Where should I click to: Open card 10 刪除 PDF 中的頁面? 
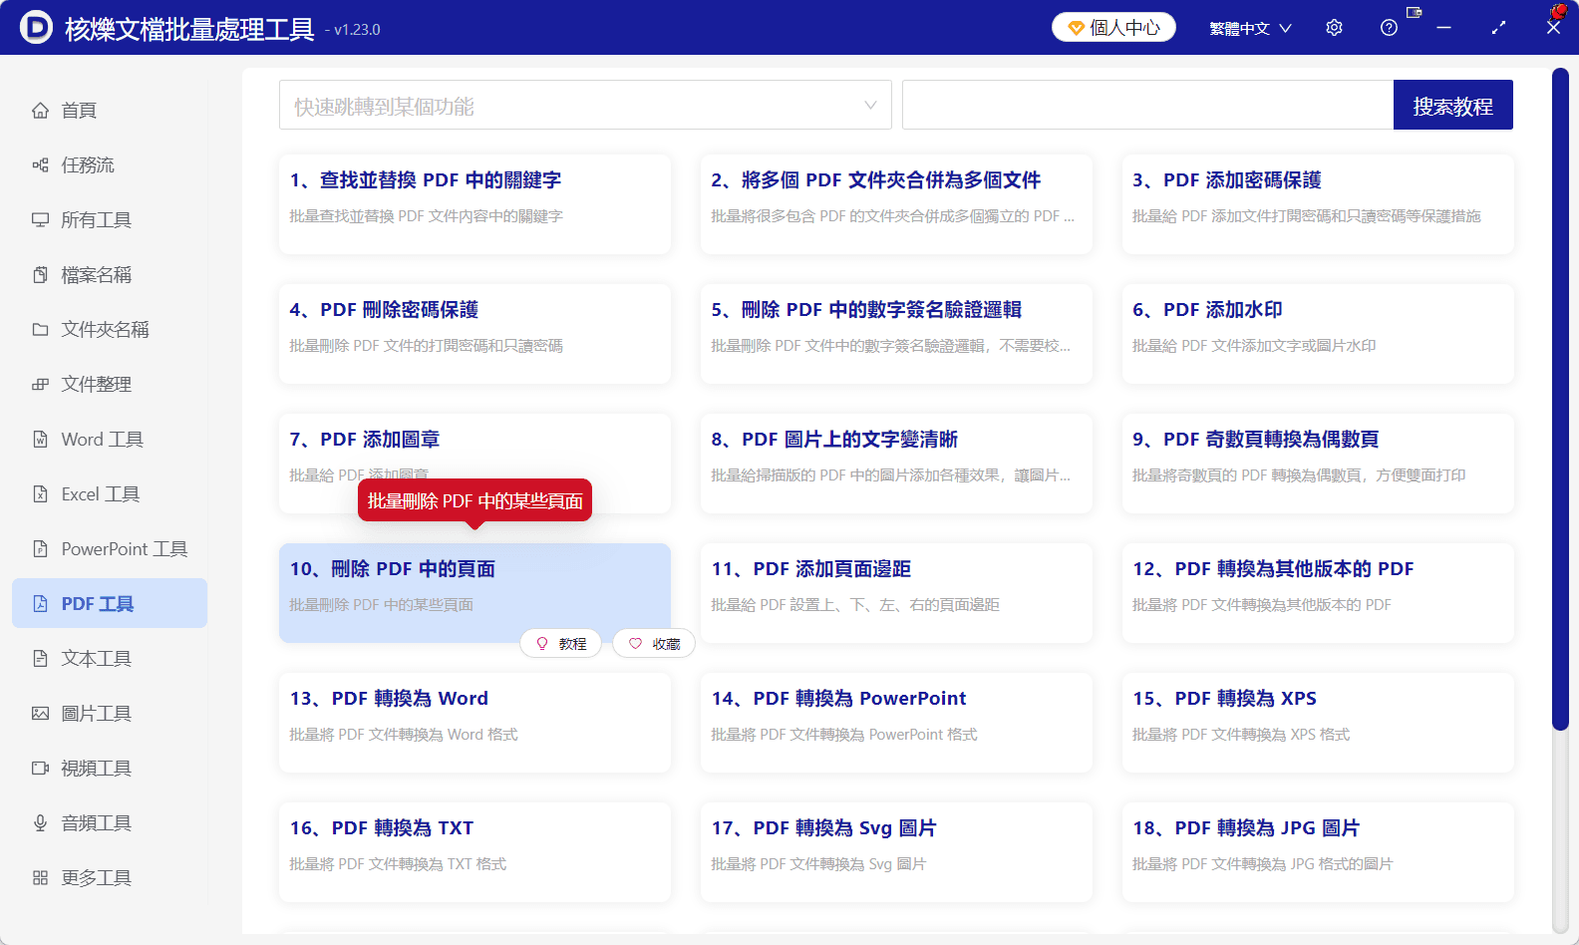[474, 593]
